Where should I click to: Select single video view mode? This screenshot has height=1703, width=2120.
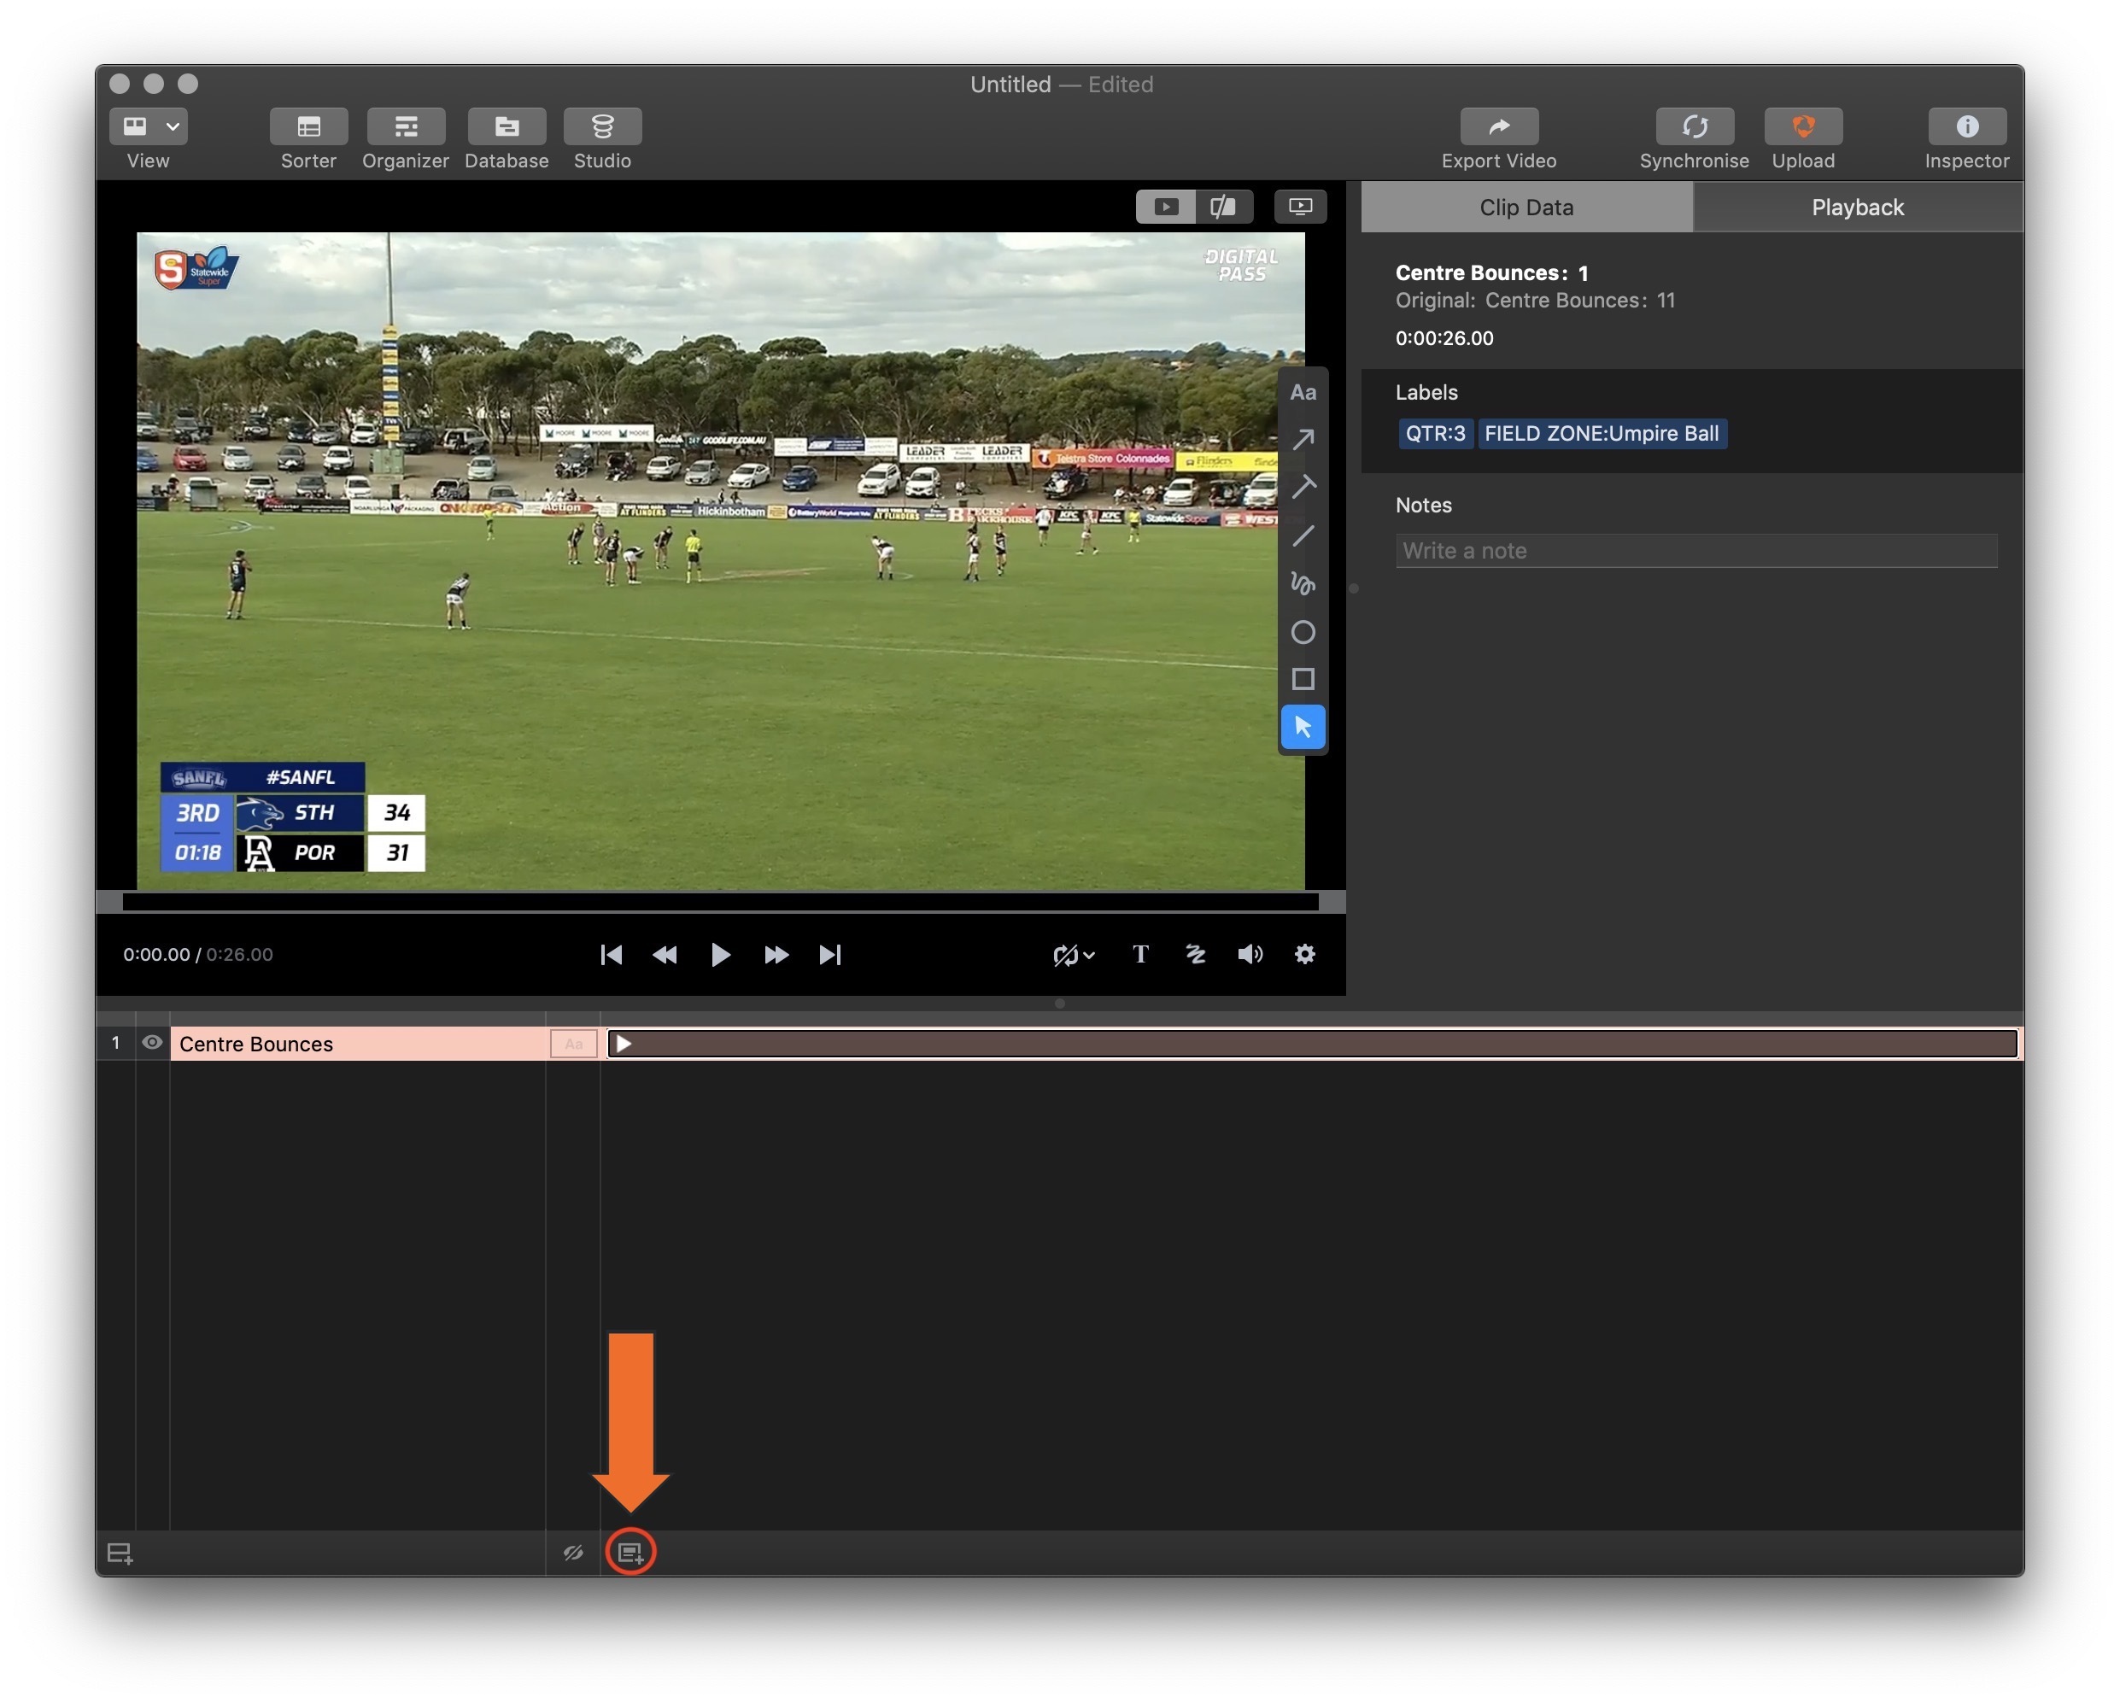tap(1165, 207)
